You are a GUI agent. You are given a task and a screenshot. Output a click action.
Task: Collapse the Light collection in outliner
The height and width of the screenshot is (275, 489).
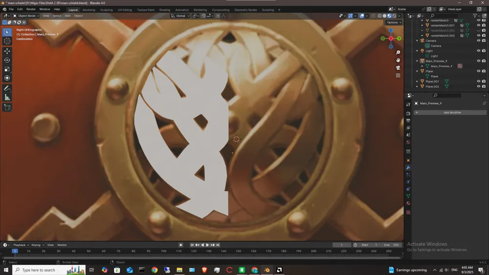(x=417, y=51)
